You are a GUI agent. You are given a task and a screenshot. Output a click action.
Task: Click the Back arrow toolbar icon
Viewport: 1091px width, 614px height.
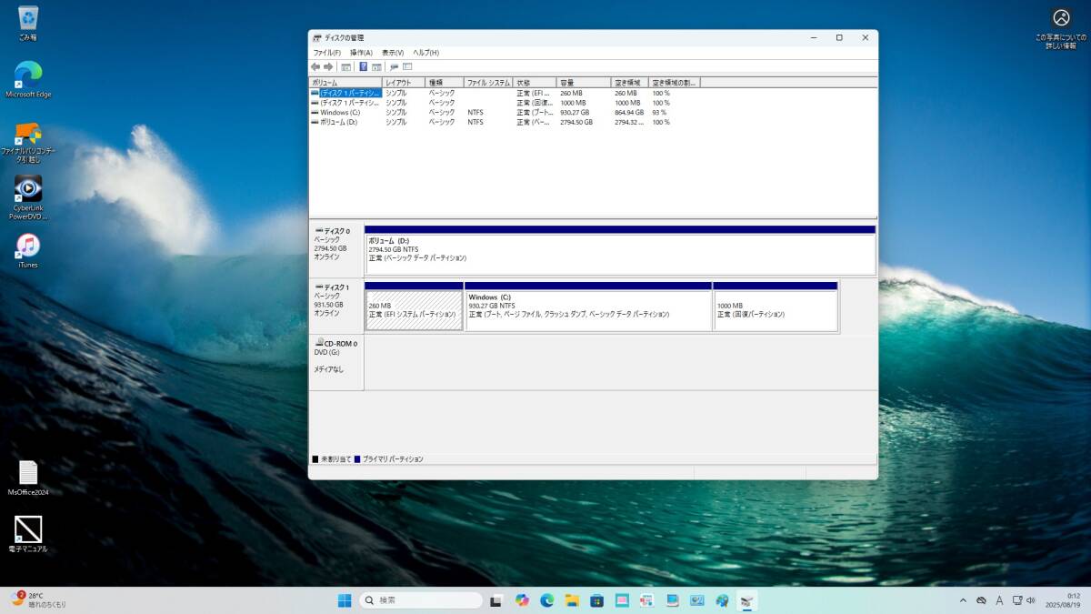point(315,66)
